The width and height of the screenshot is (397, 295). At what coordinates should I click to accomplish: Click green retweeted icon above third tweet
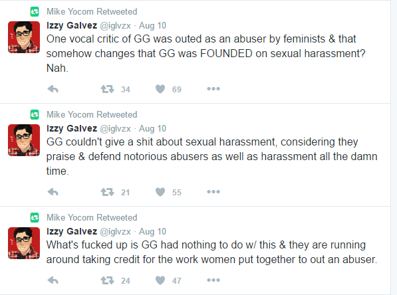point(35,217)
